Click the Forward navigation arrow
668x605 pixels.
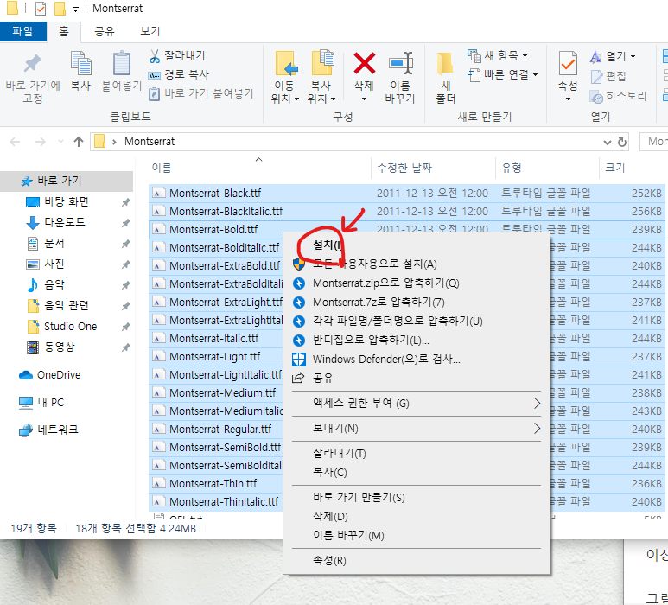(x=41, y=142)
